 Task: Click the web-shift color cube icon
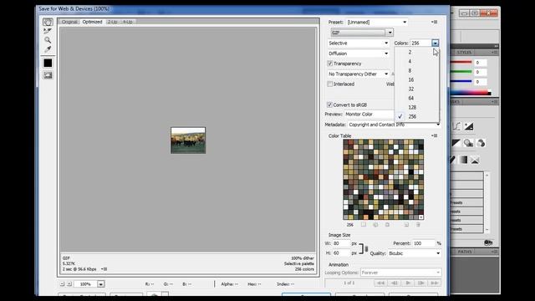pos(375,225)
